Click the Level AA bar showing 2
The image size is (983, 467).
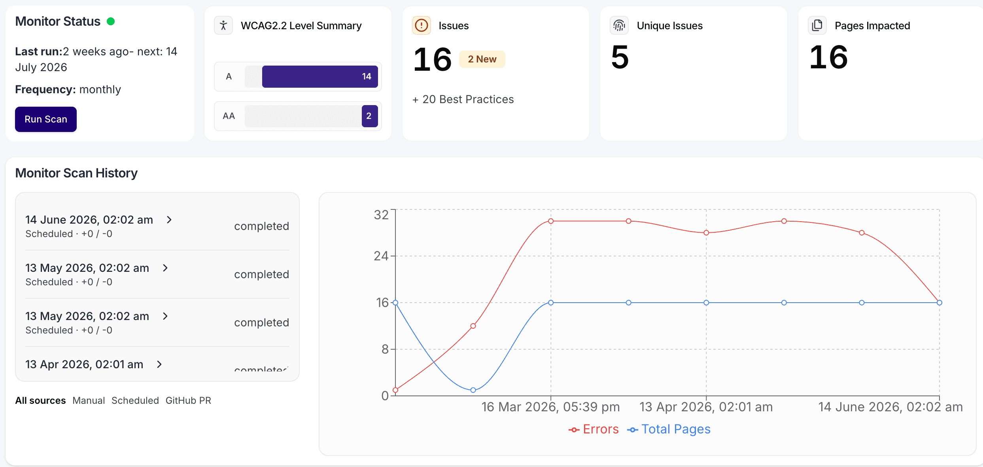click(x=370, y=116)
